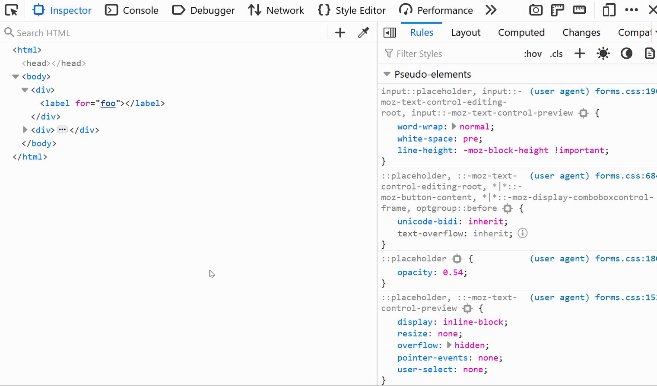Screen dimensions: 657x386
Task: Select the head node
Action: [54, 63]
